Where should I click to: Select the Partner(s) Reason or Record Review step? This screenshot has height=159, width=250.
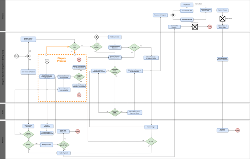tap(64, 77)
